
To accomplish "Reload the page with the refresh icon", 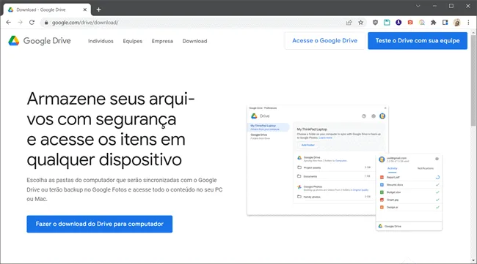I will pos(32,23).
